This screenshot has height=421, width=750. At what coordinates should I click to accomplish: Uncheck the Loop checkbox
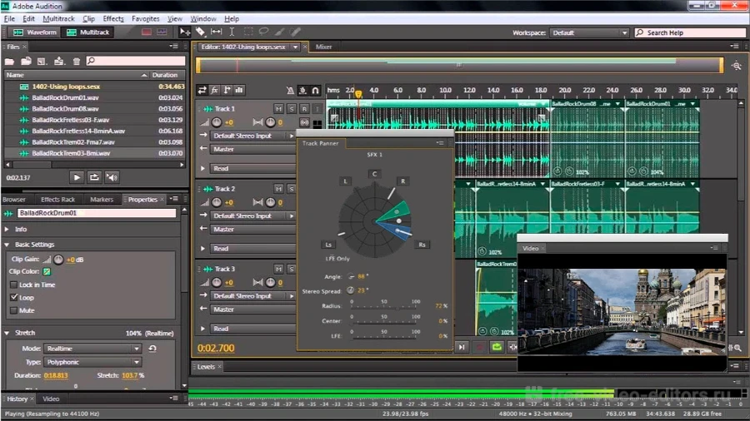click(14, 297)
